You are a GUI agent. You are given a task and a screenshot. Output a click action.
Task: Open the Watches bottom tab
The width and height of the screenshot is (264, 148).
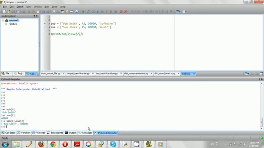coord(39,133)
